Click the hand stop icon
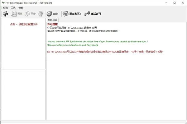This screenshot has width=187, height=124. coord(41,14)
